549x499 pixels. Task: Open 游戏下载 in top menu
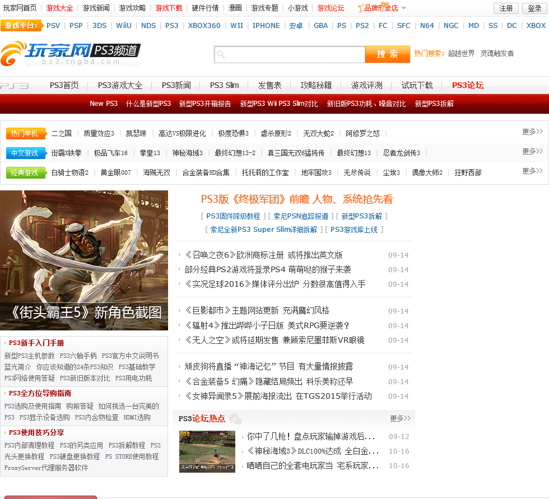(169, 8)
